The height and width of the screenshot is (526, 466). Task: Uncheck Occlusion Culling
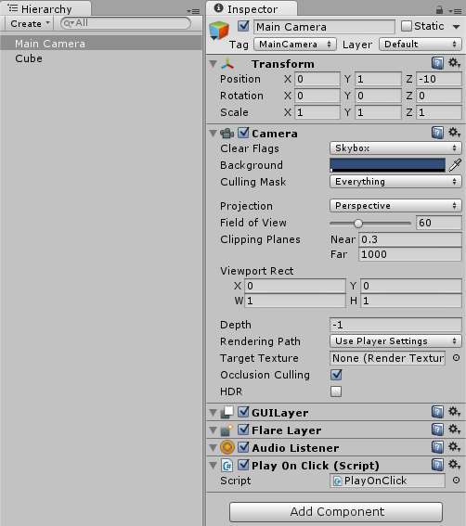(336, 375)
